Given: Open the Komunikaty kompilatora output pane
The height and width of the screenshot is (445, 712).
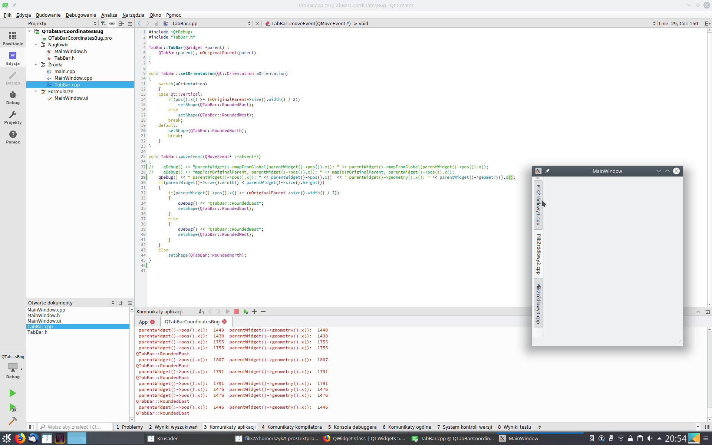Looking at the screenshot, I should [x=291, y=427].
